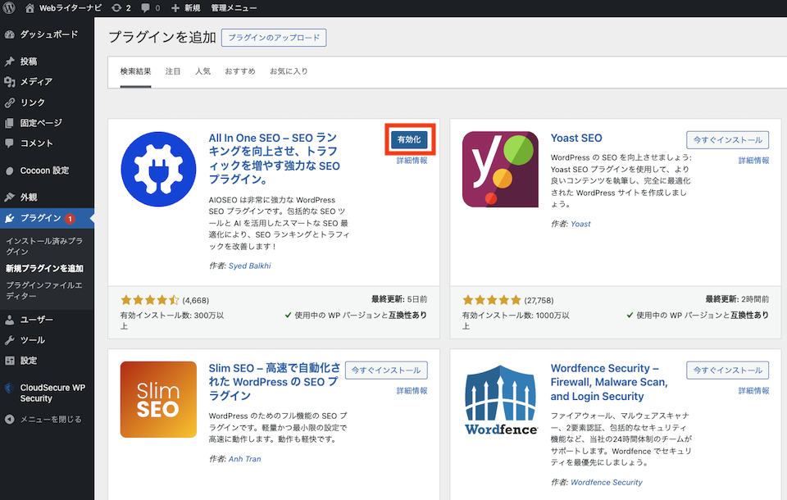
Task: Open Webライターナビ site name in admin bar
Action: point(71,8)
